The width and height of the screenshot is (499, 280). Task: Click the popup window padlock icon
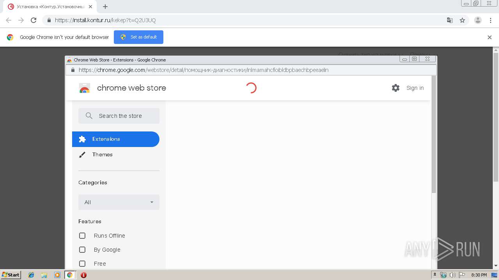pos(73,70)
